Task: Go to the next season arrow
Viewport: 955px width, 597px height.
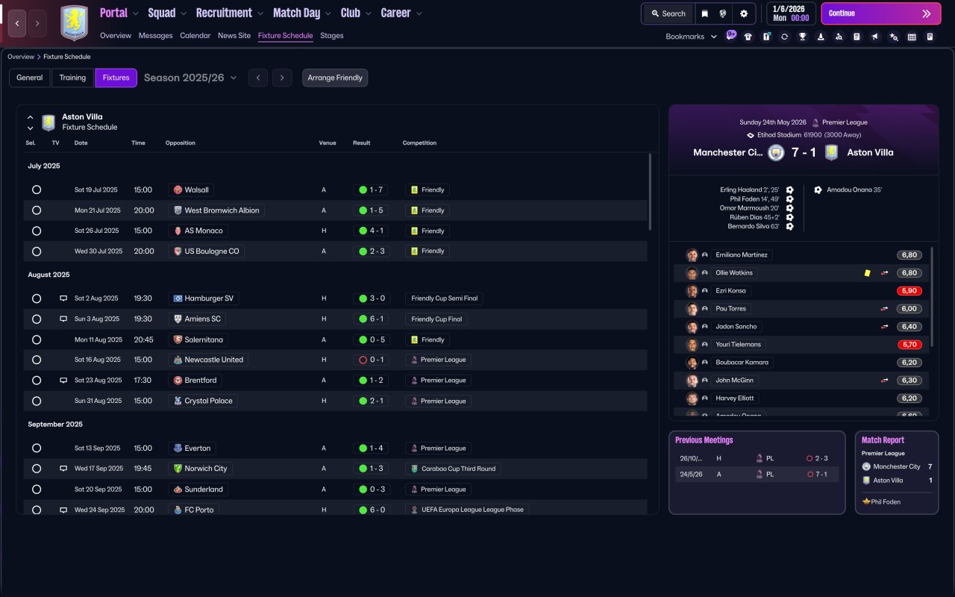Action: [x=282, y=78]
